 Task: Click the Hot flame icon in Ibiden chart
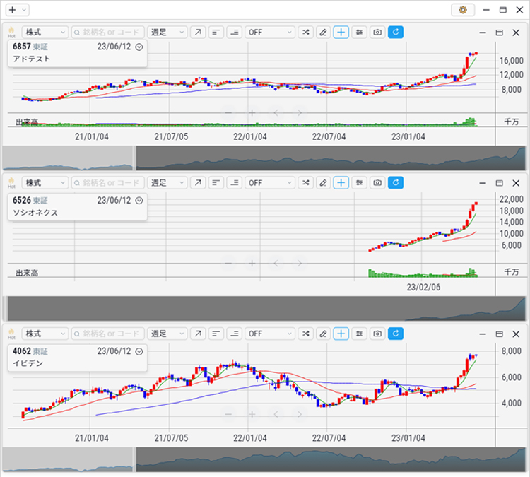pos(11,334)
